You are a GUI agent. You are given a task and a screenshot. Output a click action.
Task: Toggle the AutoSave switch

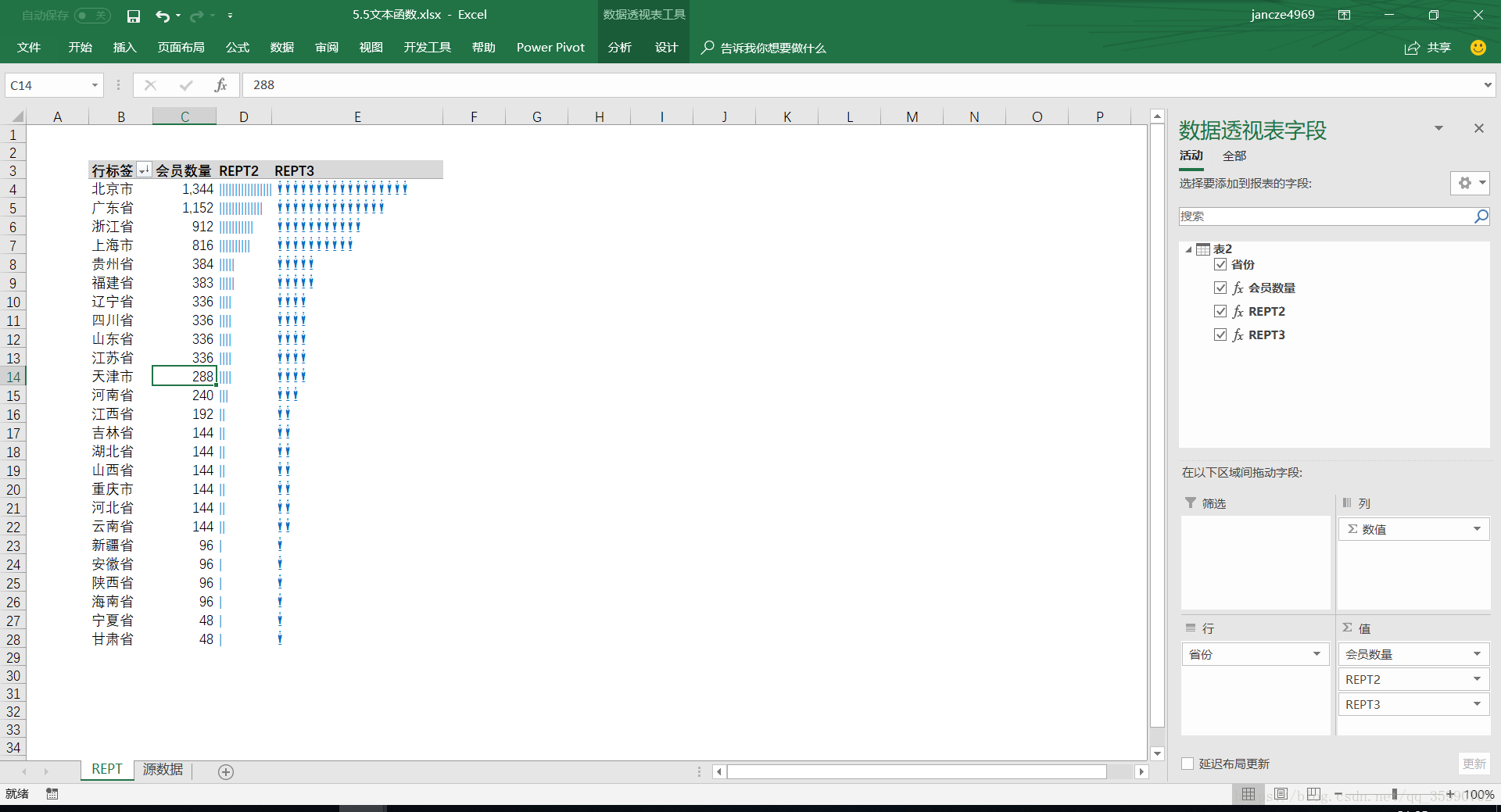[93, 16]
